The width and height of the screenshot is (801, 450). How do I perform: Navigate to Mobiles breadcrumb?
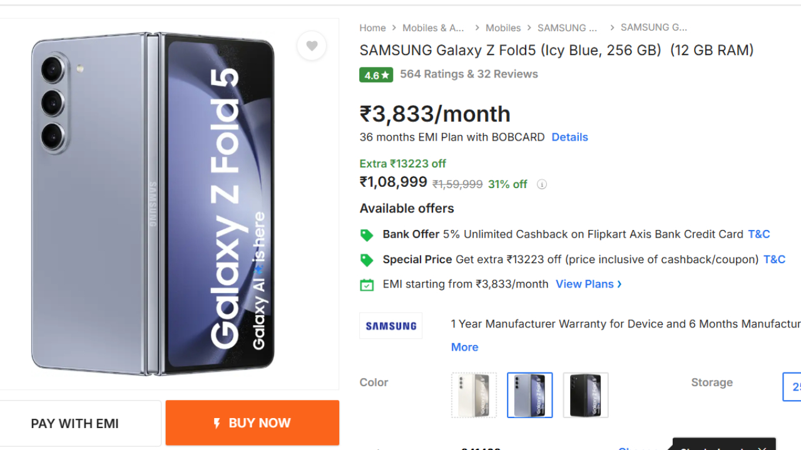503,28
